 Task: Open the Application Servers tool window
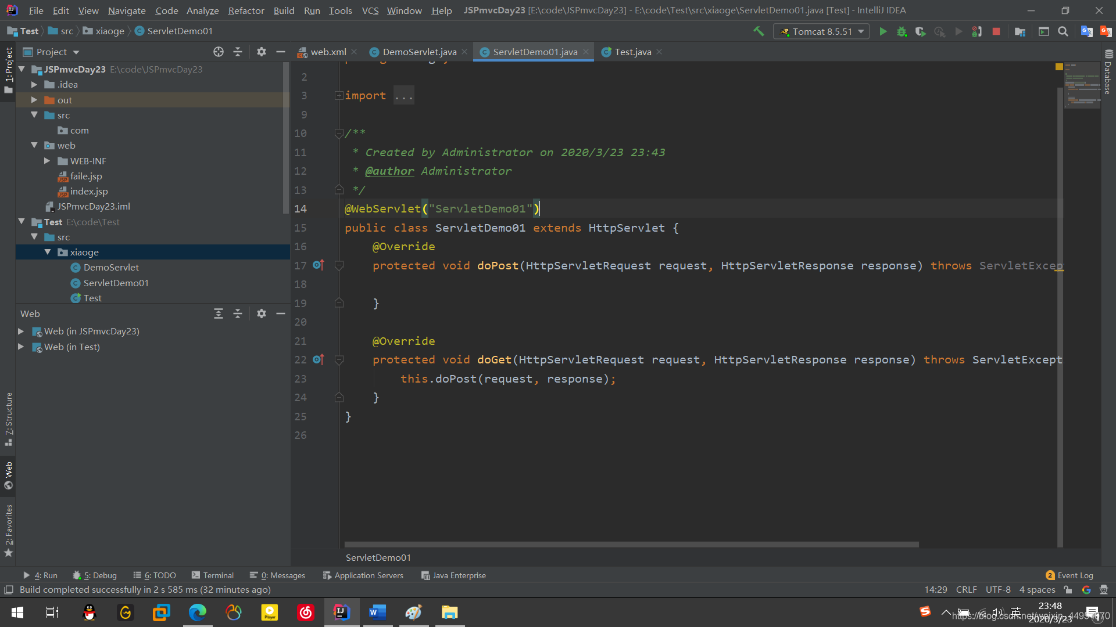pyautogui.click(x=363, y=575)
